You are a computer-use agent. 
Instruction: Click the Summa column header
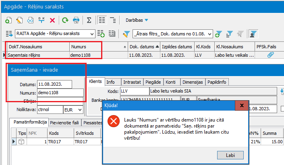coord(272,133)
